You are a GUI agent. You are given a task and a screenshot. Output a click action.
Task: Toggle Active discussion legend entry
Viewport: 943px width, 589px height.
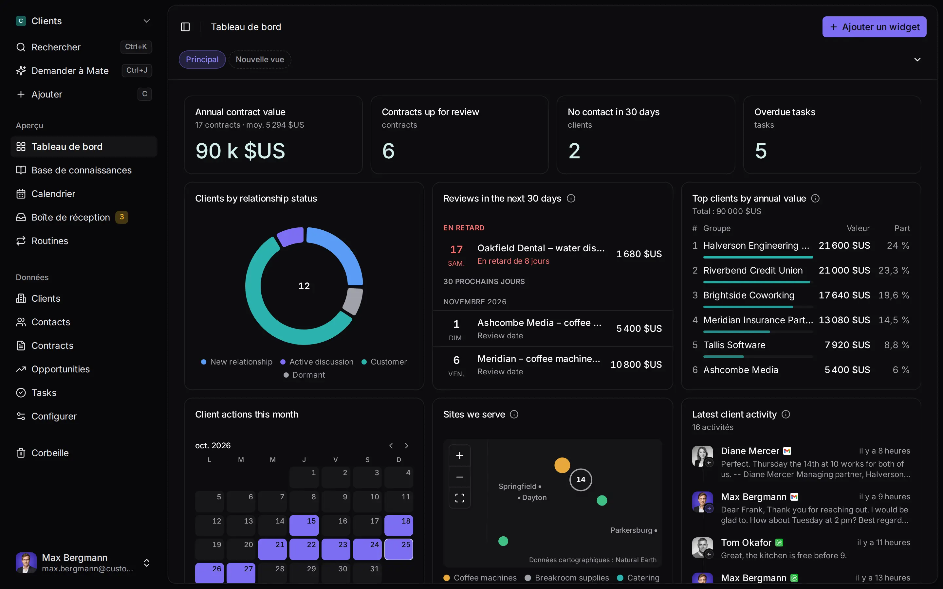[317, 362]
